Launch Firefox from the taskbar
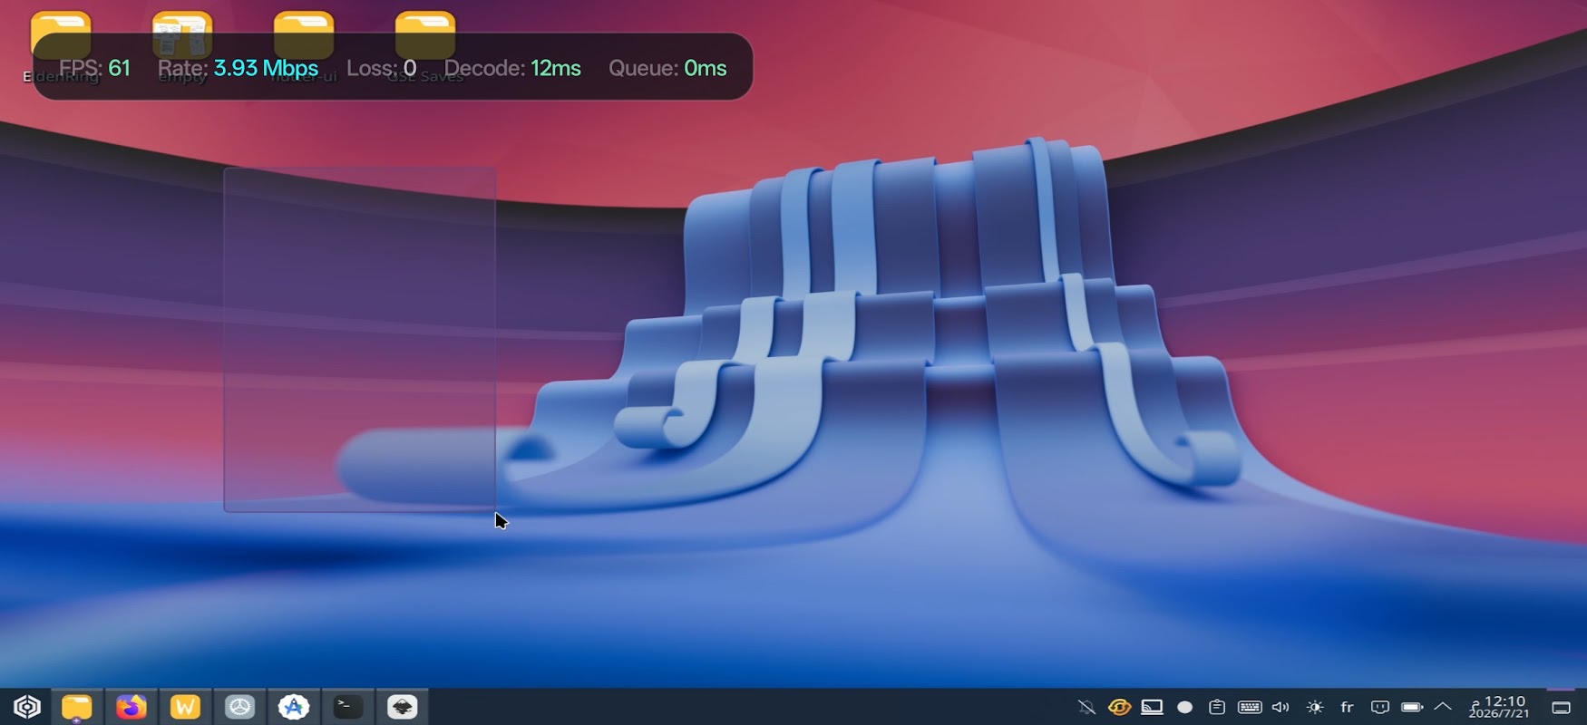Viewport: 1587px width, 725px height. 131,707
